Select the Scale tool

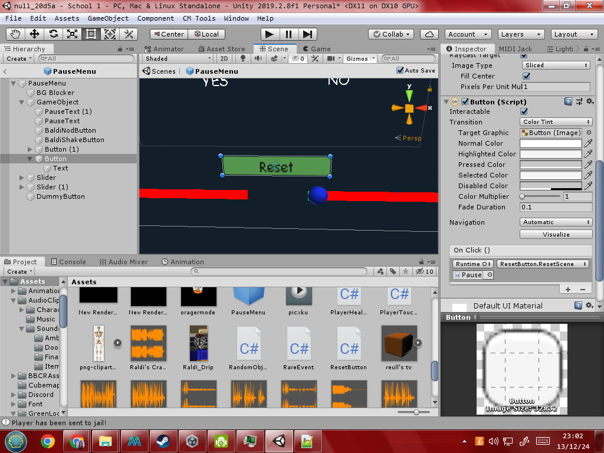(72, 34)
